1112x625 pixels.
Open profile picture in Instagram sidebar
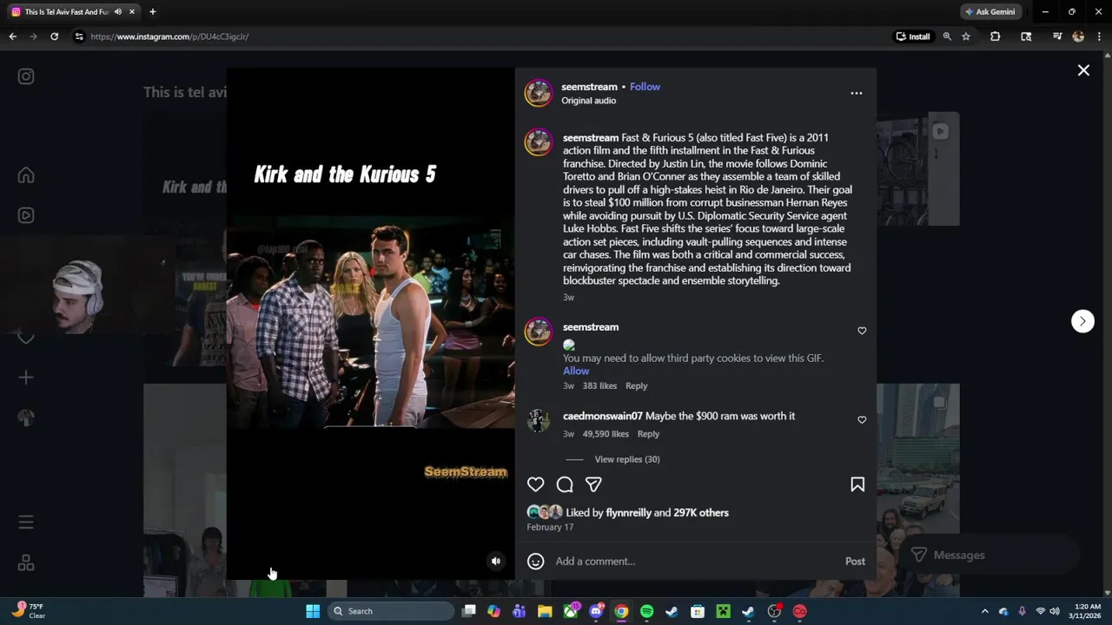click(26, 418)
